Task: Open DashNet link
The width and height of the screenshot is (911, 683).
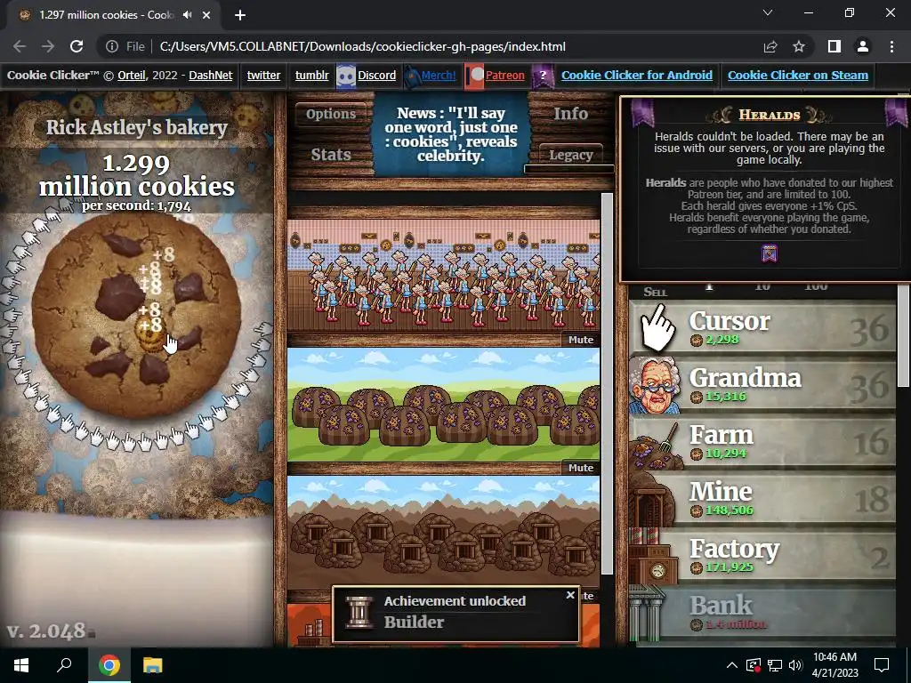Action: [x=210, y=76]
